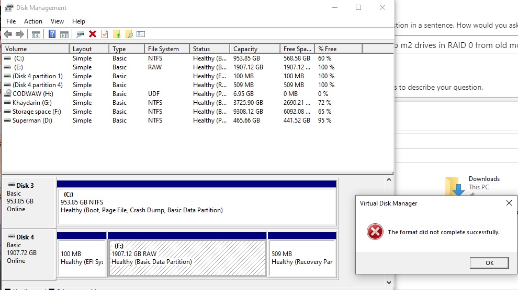Minimize the Disk Management window
This screenshot has height=290, width=518.
coord(335,8)
